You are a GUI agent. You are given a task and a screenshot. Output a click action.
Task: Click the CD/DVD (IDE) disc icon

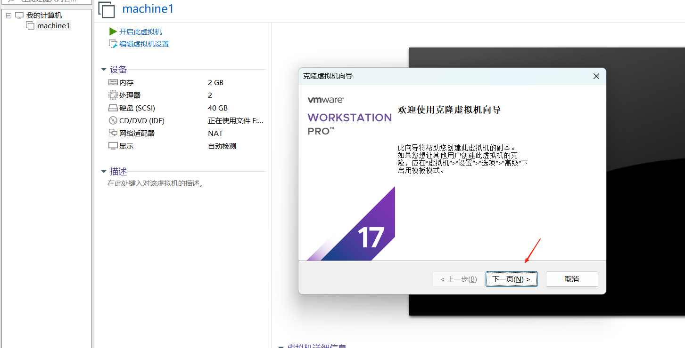tap(113, 120)
